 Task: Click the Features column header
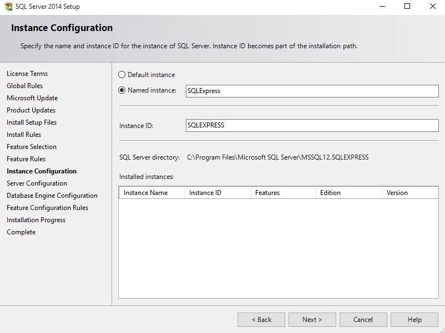(284, 193)
